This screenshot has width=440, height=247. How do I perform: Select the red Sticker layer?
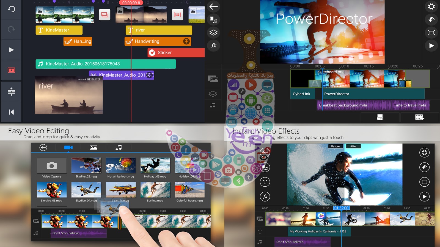coord(176,53)
